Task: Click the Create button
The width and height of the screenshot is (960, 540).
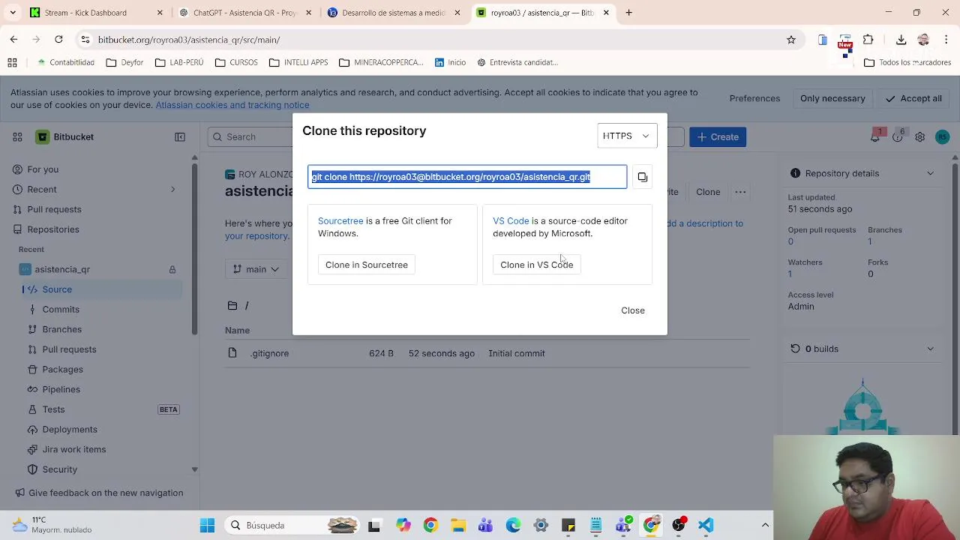Action: [718, 136]
